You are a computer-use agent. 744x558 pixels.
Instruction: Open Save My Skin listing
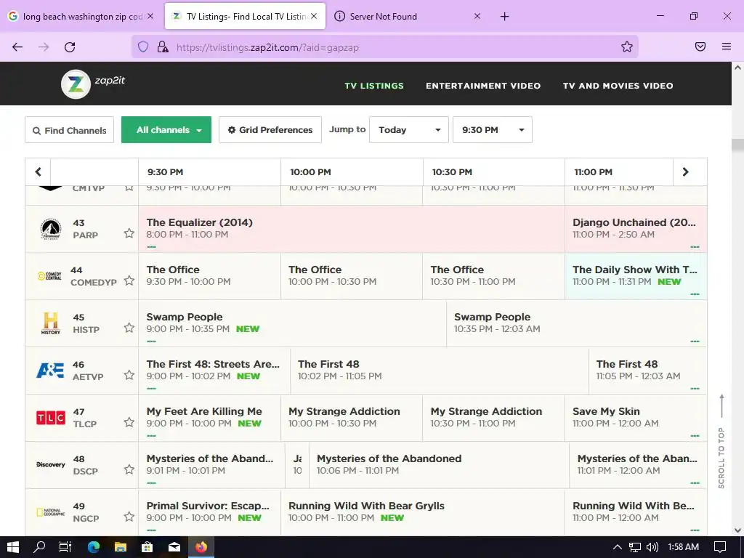[x=636, y=418]
